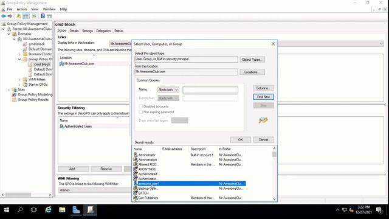
Task: Click the Object Types... button
Action: click(x=252, y=60)
